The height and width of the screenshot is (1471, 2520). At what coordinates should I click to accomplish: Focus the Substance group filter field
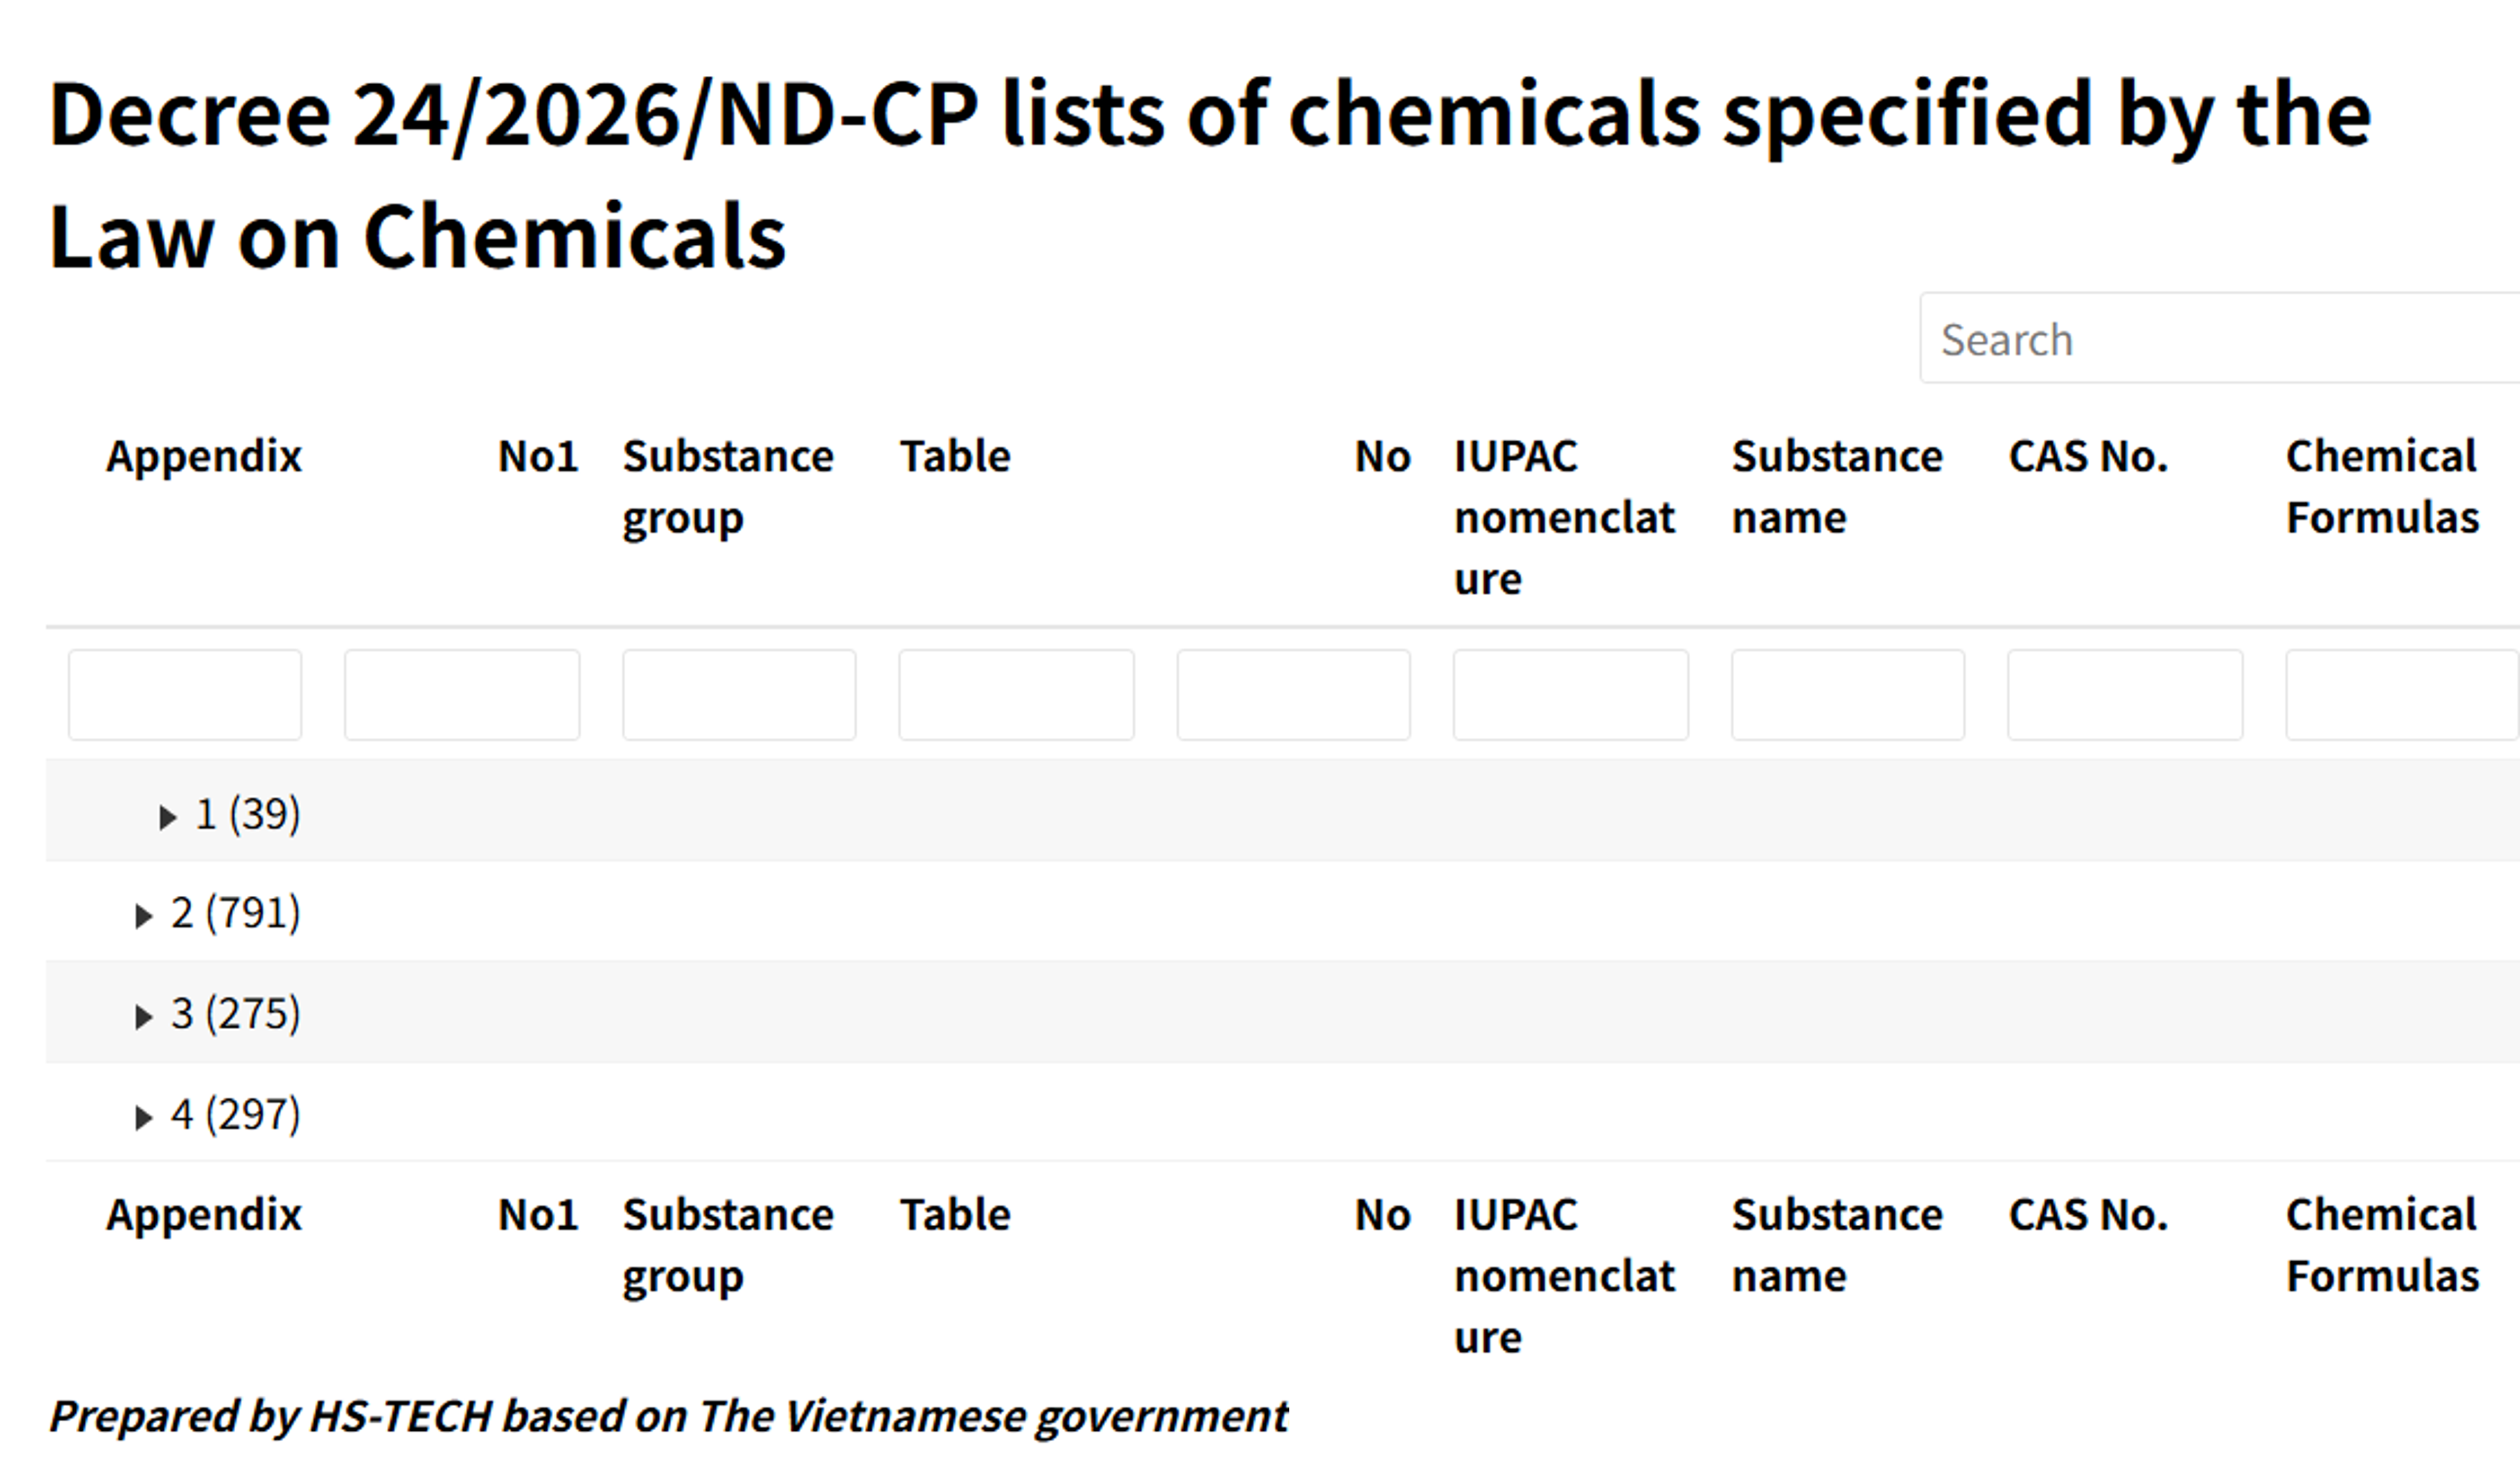tap(739, 696)
